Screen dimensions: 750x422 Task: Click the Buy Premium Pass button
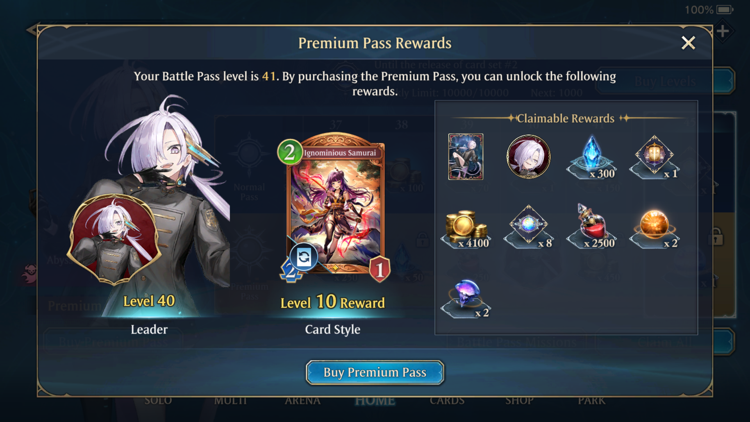coord(375,372)
